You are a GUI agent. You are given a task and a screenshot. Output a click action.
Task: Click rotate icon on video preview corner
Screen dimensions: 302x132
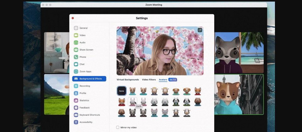point(200,30)
